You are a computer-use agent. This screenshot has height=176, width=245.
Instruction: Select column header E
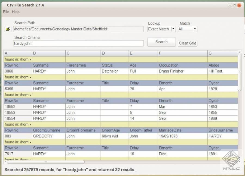click(143, 53)
